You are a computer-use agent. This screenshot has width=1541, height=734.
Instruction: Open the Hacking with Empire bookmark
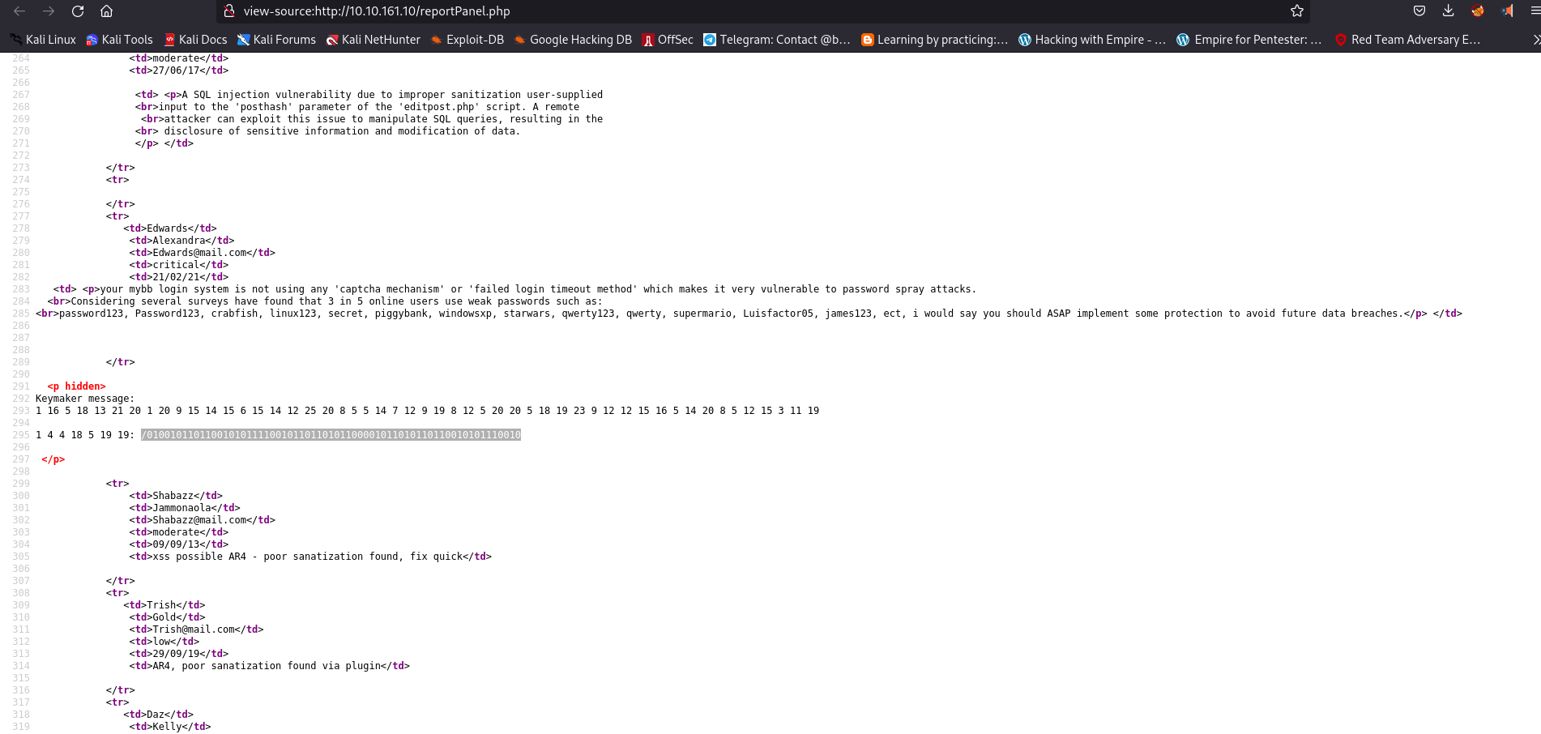pyautogui.click(x=1091, y=40)
